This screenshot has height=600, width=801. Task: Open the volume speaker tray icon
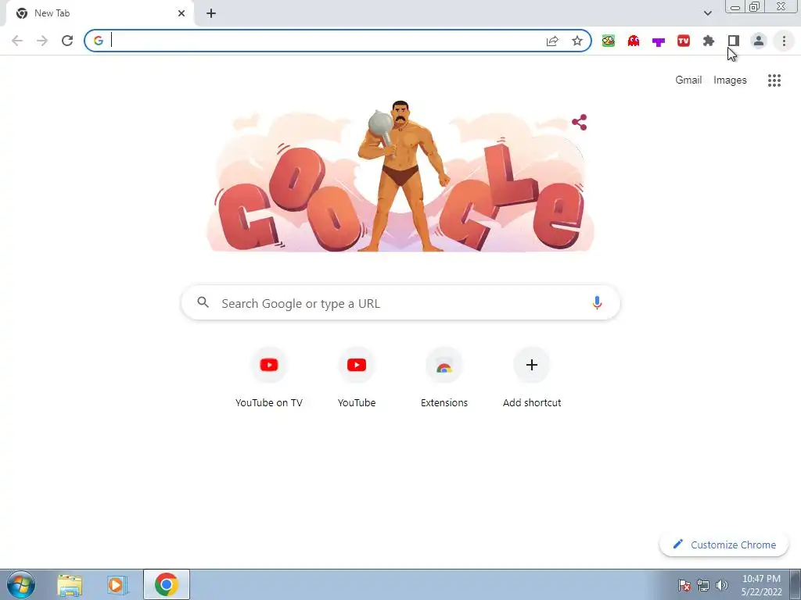(x=722, y=585)
